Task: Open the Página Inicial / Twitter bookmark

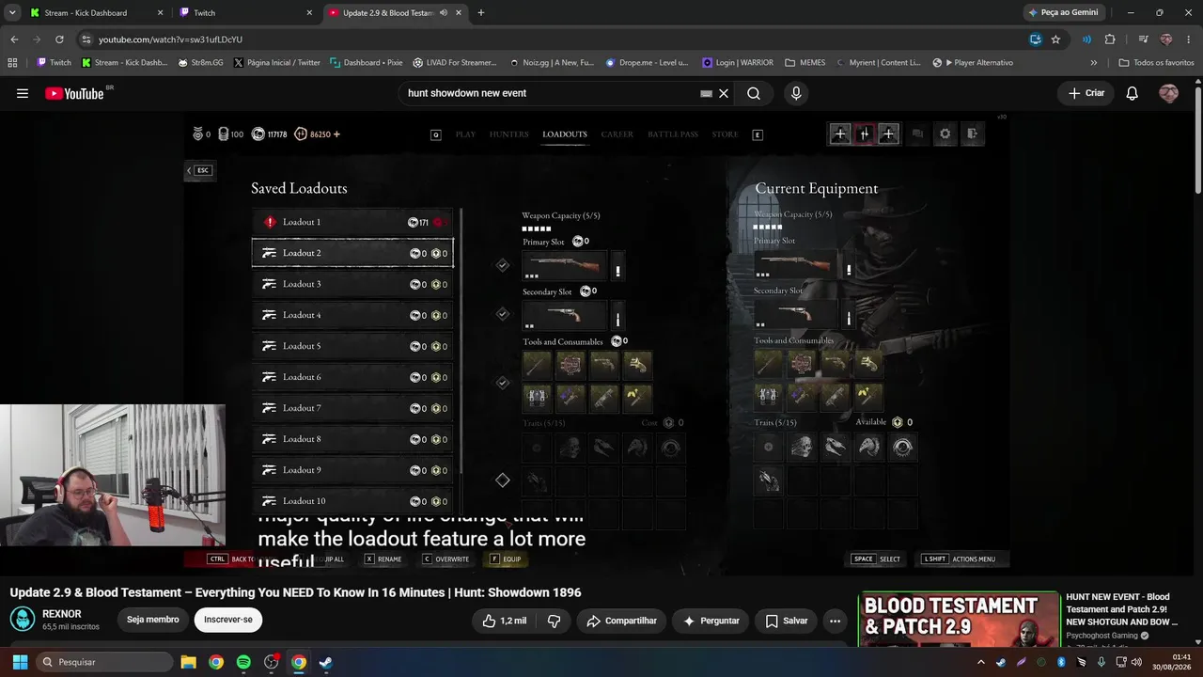Action: 276,63
